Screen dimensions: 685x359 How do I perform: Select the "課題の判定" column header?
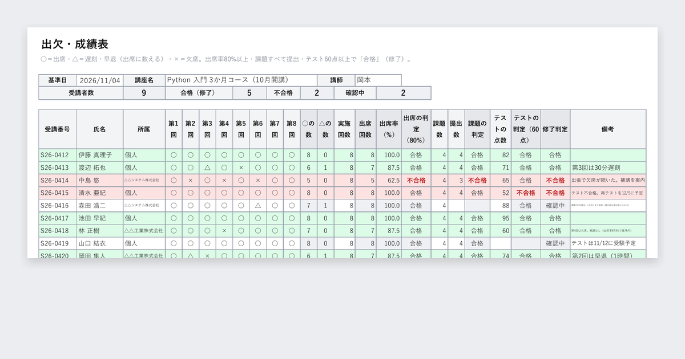(x=477, y=129)
